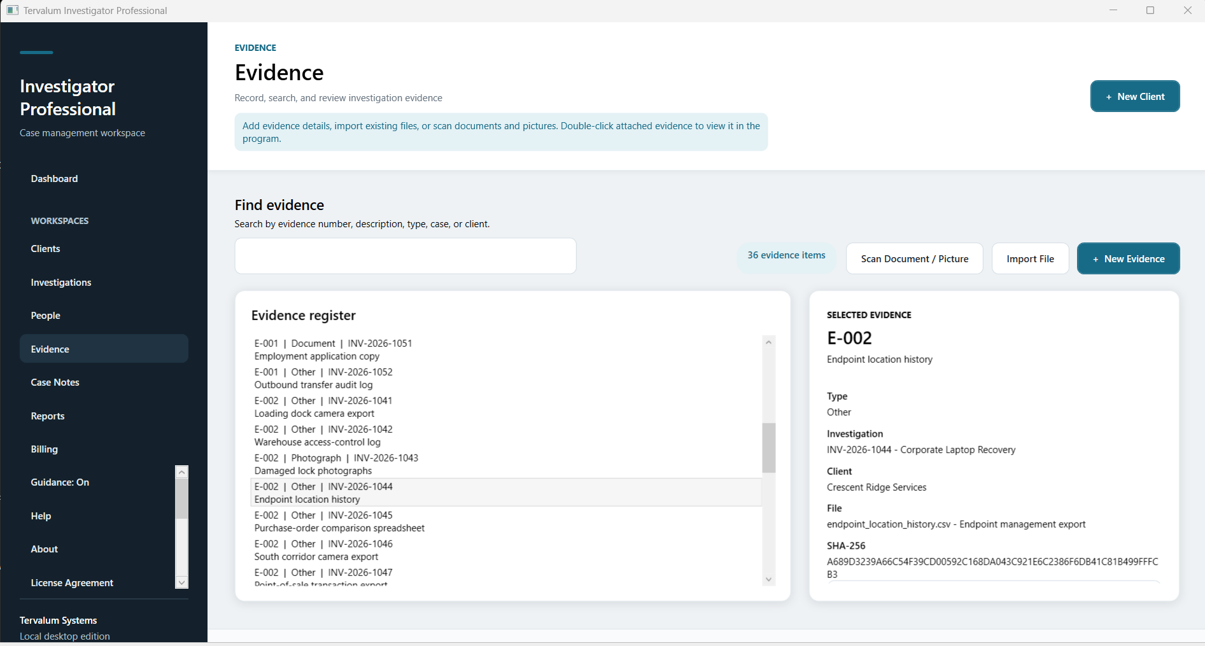Minimize the Tervalum window
Viewport: 1205px width, 646px height.
point(1113,10)
